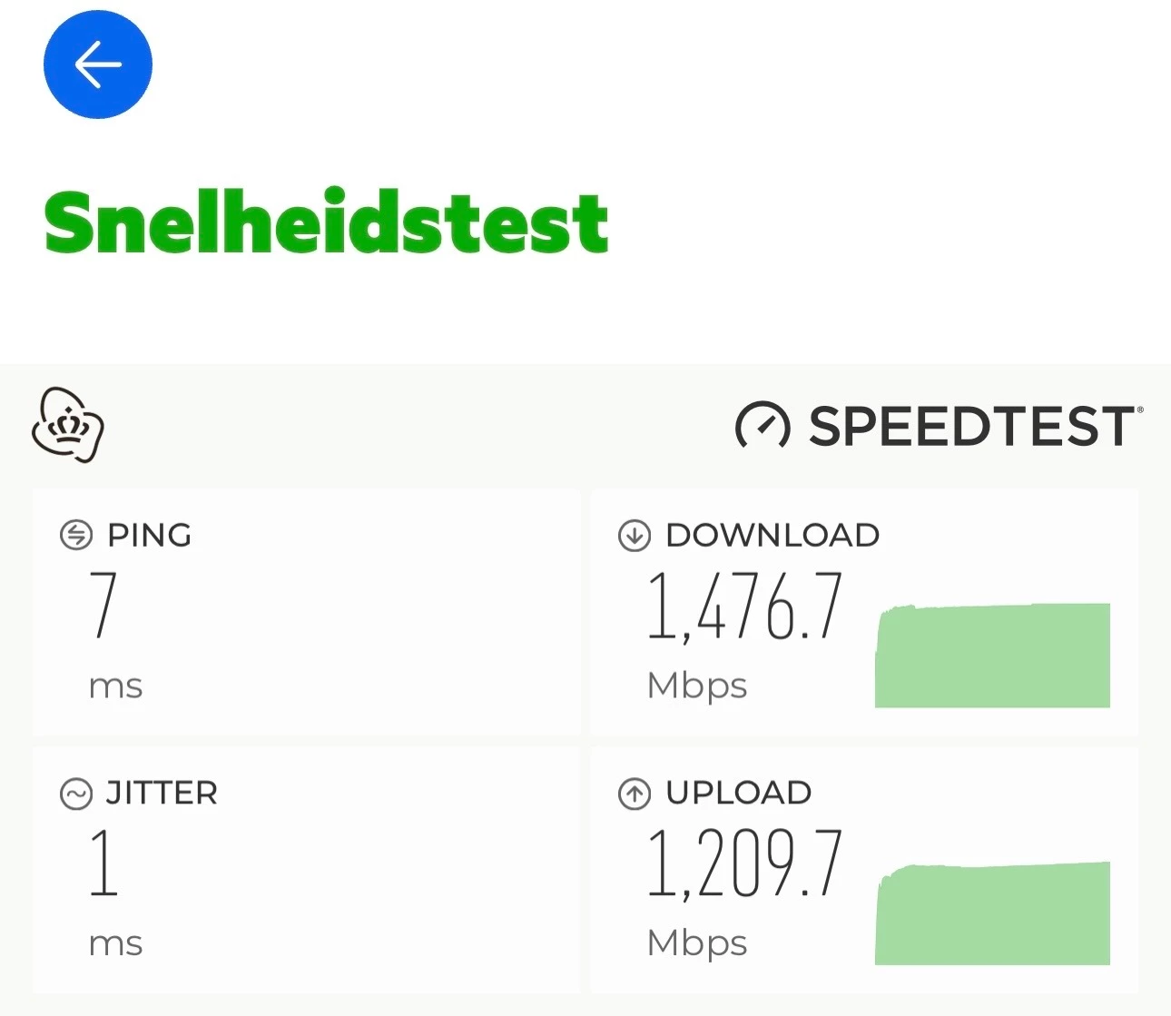
Task: Click the download speed 1,476.7 value
Action: (x=745, y=607)
